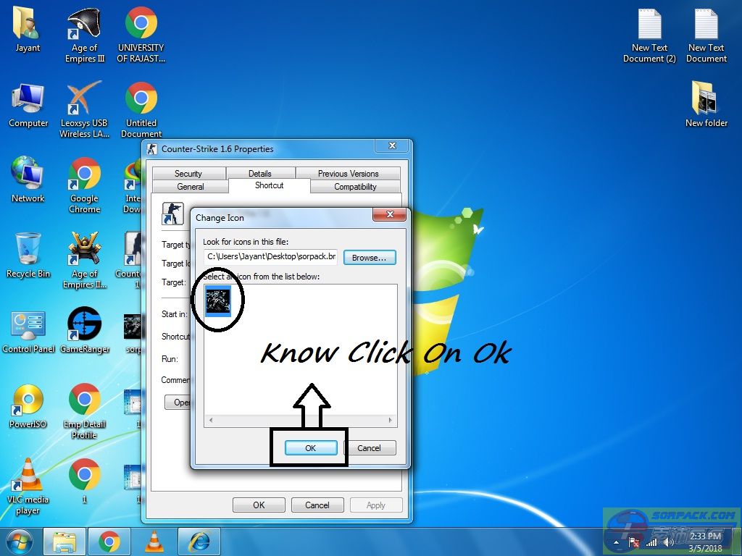The height and width of the screenshot is (556, 742).
Task: Select the VLC media player desktop icon
Action: [28, 481]
